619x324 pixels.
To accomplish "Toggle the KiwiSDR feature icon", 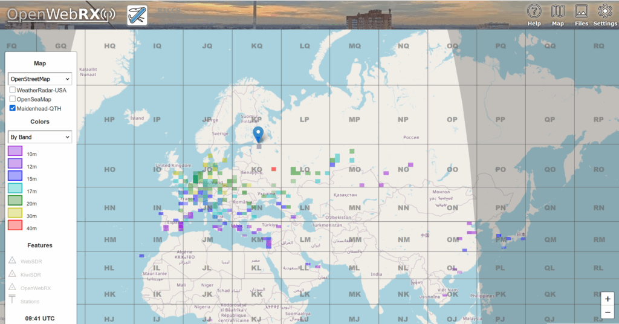I will click(12, 274).
